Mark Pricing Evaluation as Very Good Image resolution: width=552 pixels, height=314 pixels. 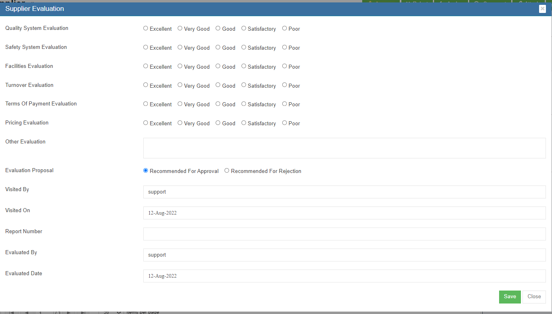(180, 123)
